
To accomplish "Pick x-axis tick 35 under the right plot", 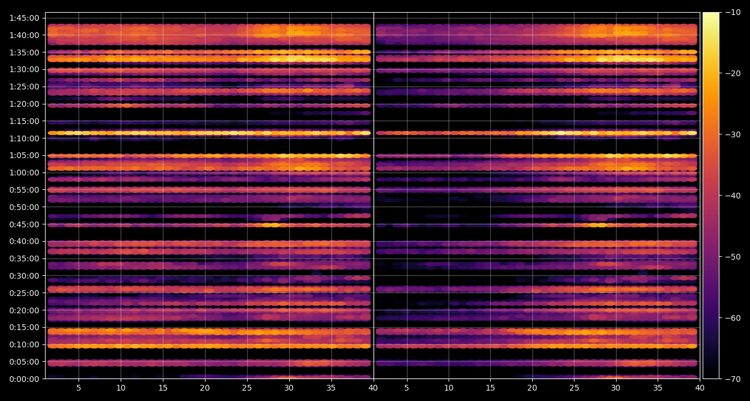I will (658, 388).
